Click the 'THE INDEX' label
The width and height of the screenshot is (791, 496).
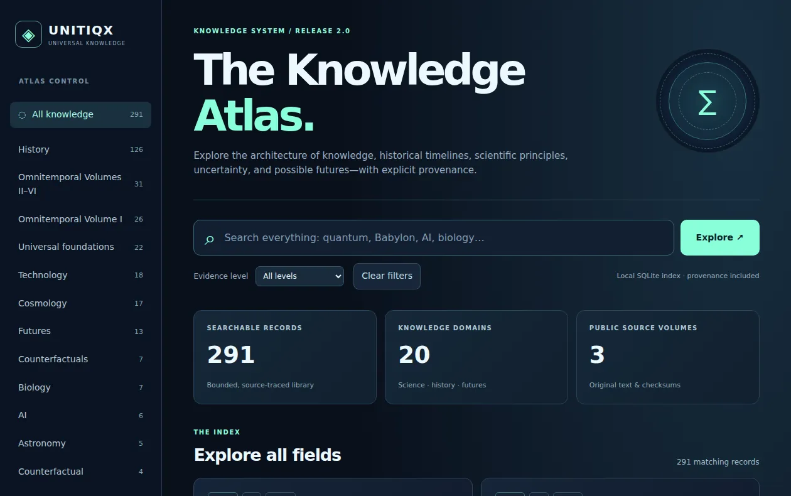tap(217, 432)
